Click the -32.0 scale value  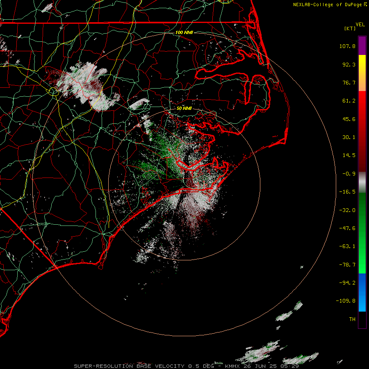coord(347,210)
